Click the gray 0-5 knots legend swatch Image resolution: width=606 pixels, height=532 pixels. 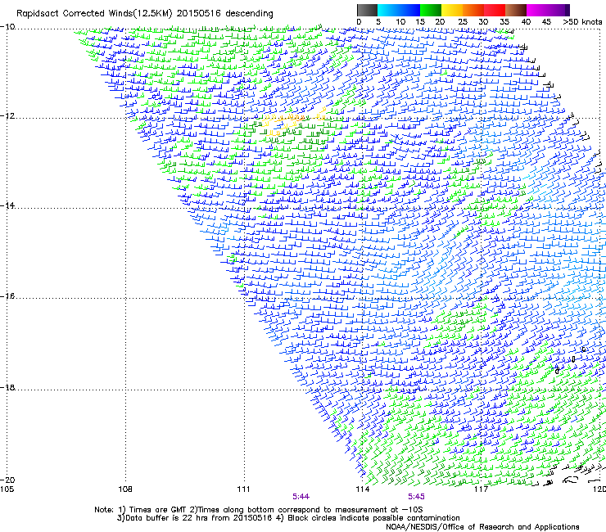(x=367, y=10)
